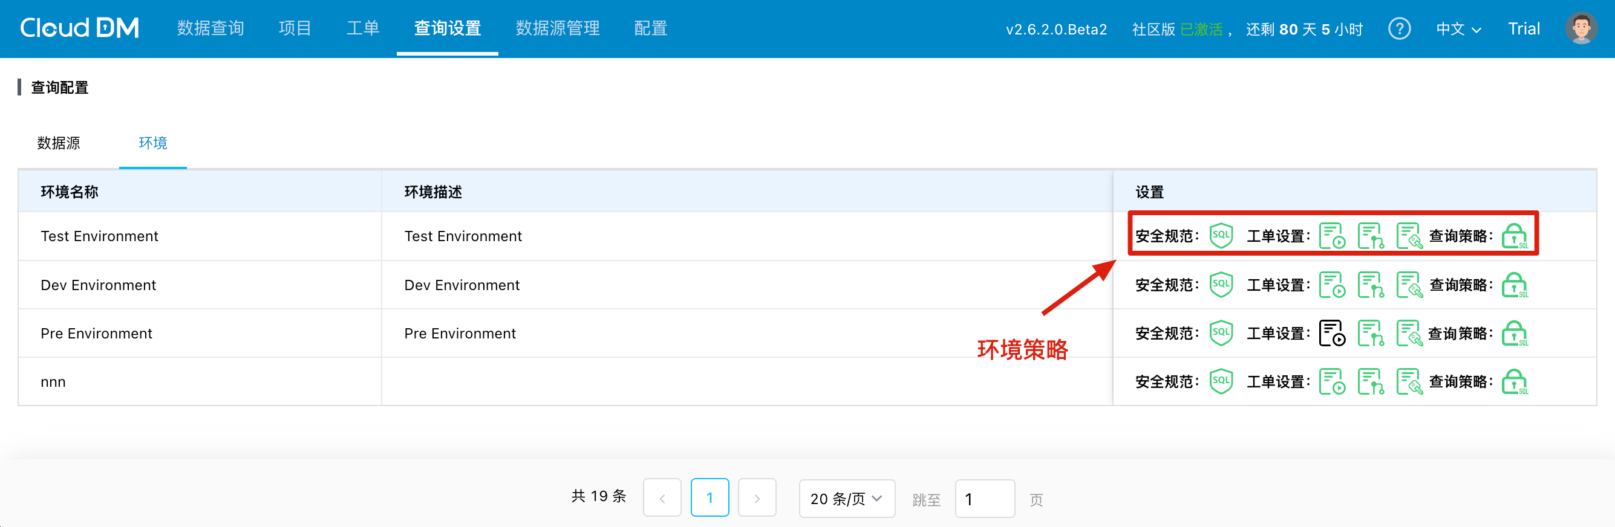
Task: Click first ticket setting icon in Dev Environment row
Action: [1332, 285]
